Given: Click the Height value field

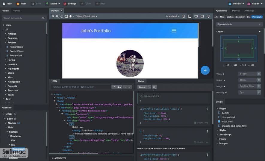Looking at the screenshot, I should pyautogui.click(x=248, y=80).
